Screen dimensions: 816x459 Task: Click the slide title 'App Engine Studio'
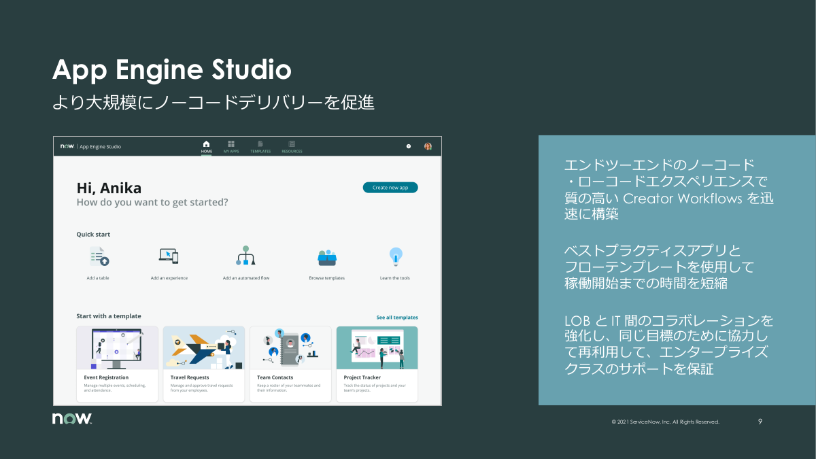(x=172, y=70)
